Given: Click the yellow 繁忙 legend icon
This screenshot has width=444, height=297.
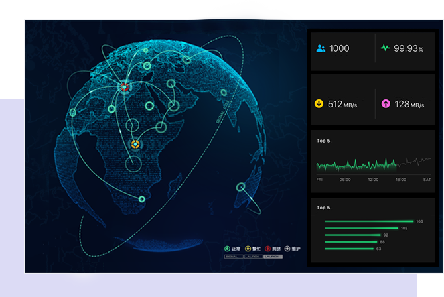Looking at the screenshot, I should 248,249.
